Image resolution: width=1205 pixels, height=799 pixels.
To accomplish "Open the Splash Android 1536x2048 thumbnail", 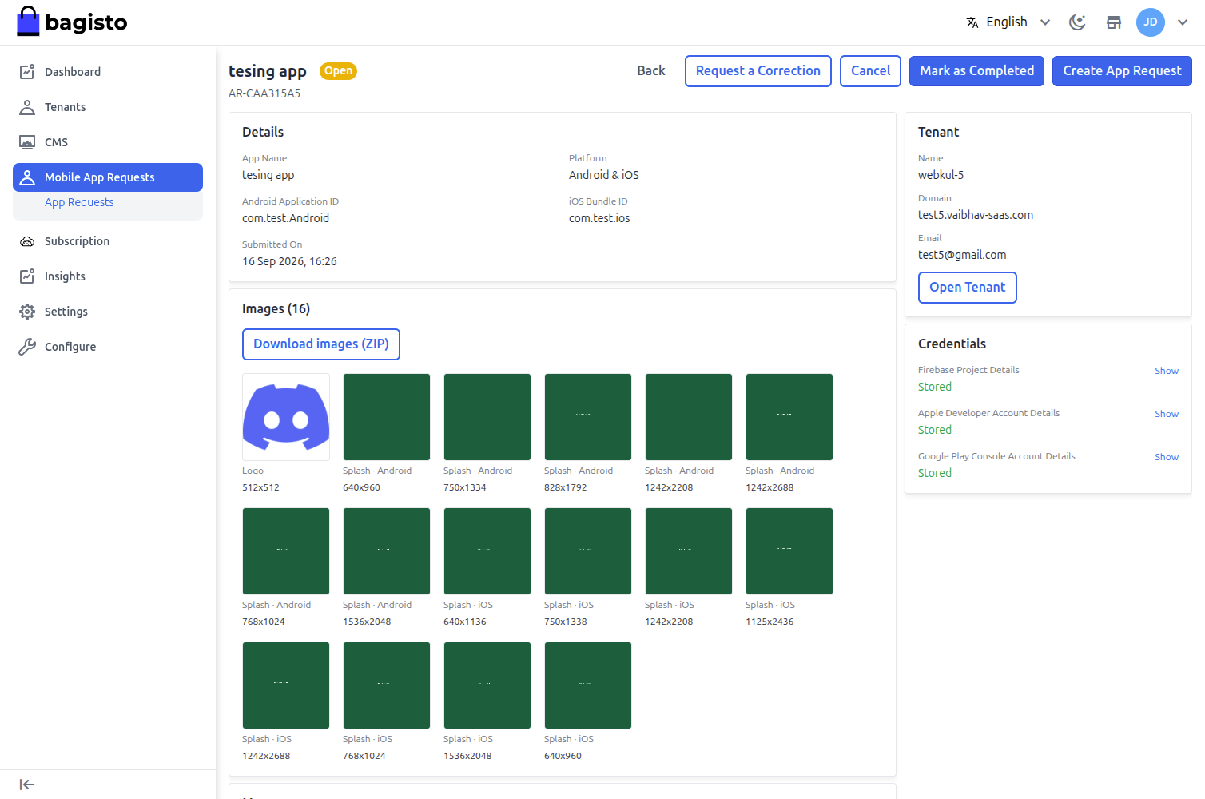I will coord(387,551).
